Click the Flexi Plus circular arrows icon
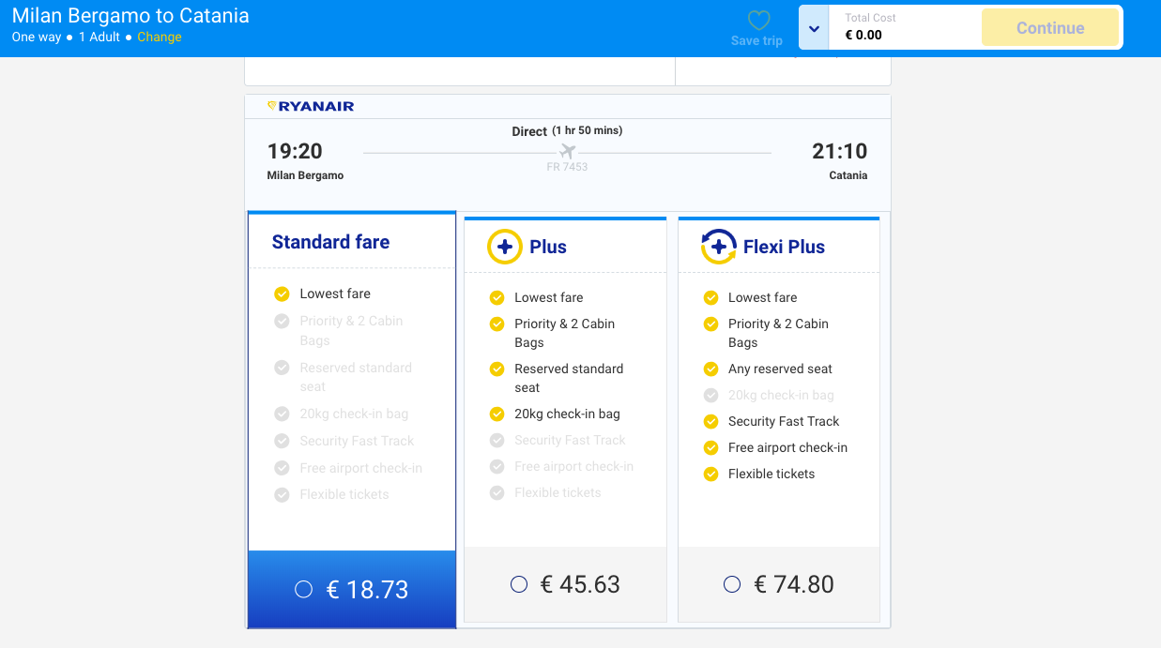This screenshot has height=648, width=1161. (x=718, y=247)
